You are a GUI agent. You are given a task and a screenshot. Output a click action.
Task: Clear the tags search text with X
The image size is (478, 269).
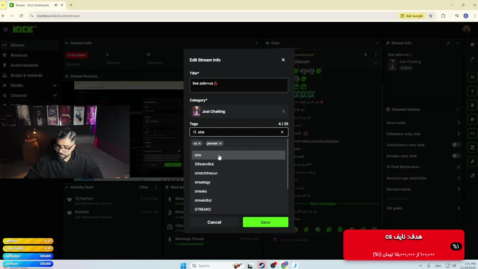click(282, 132)
